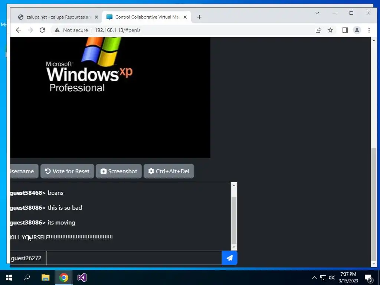Image resolution: width=380 pixels, height=285 pixels.
Task: Click the page vertical scrollbar thumb
Action: [374, 204]
